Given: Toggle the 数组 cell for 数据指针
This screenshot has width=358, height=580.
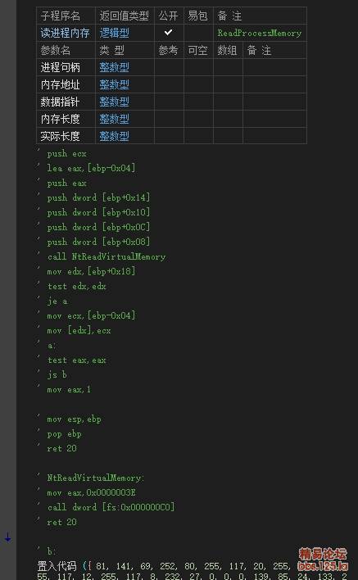Looking at the screenshot, I should pyautogui.click(x=228, y=102).
